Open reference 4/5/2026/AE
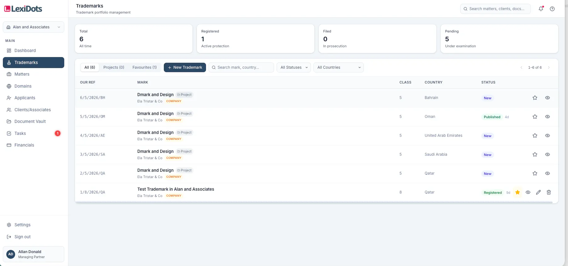The height and width of the screenshot is (266, 568). point(93,136)
